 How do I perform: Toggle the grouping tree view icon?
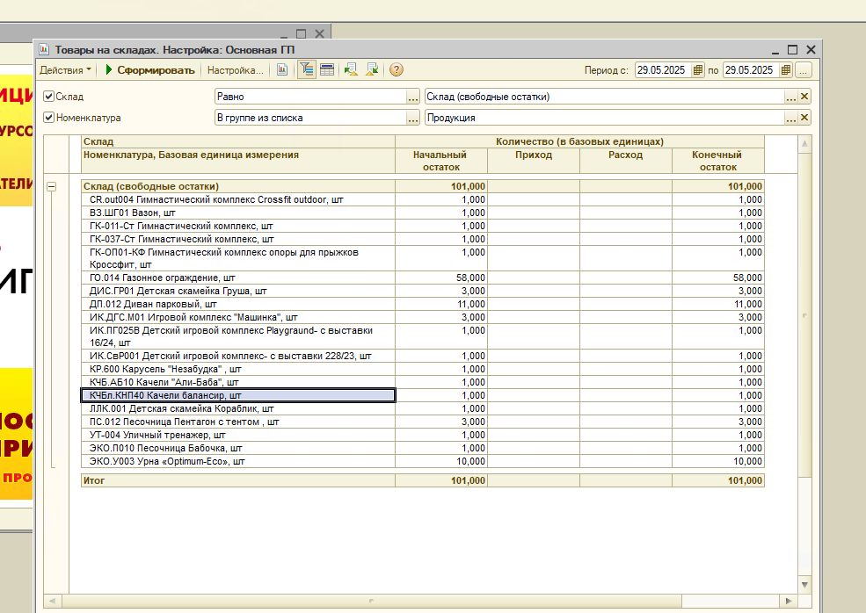(x=307, y=70)
